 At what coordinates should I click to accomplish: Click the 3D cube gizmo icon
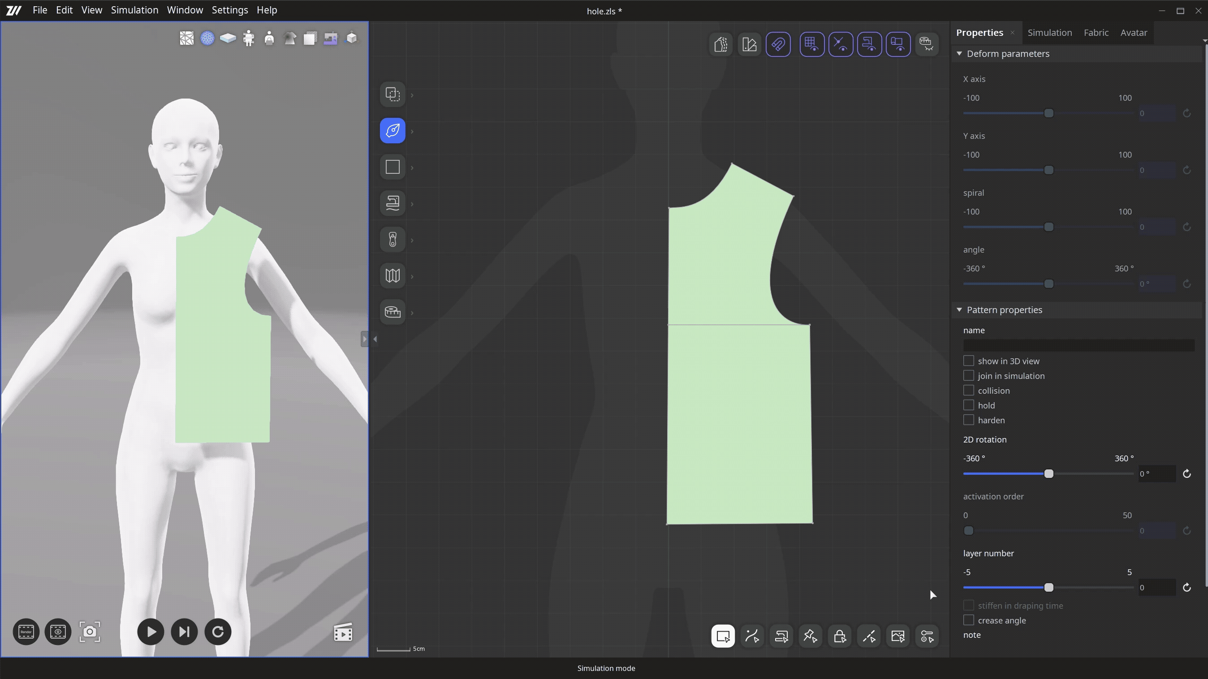pyautogui.click(x=351, y=38)
